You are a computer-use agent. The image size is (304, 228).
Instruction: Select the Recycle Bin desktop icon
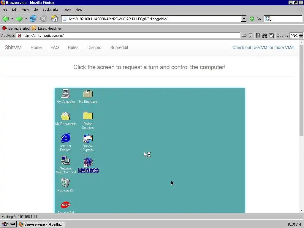tap(66, 185)
